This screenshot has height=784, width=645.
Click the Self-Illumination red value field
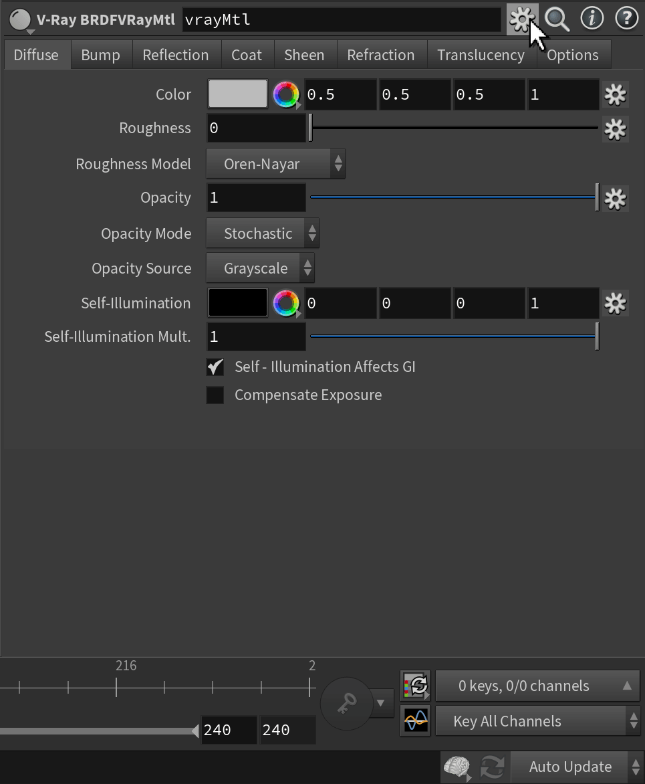[x=342, y=303]
